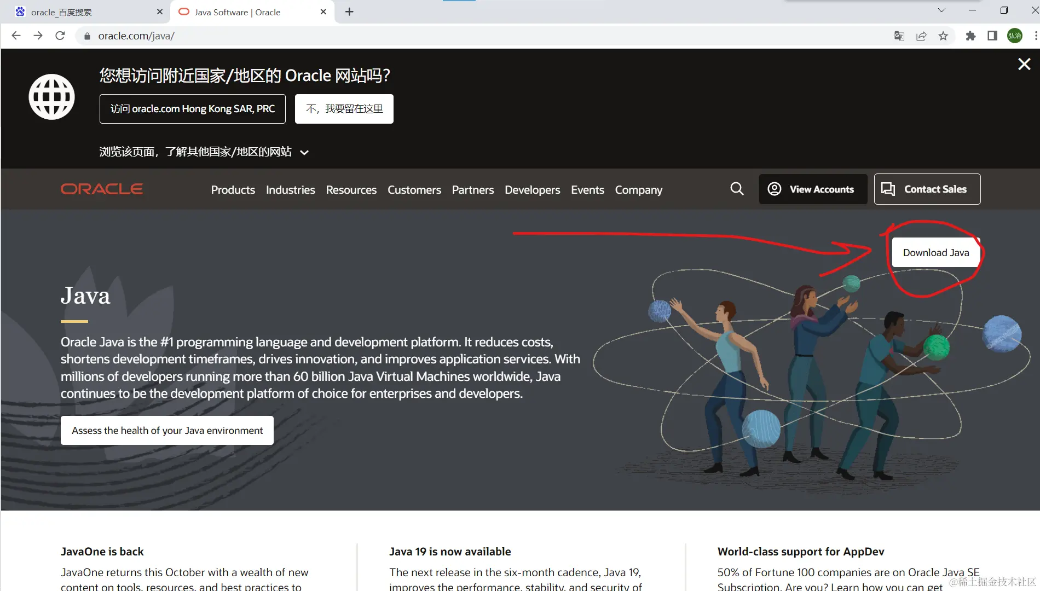Image resolution: width=1040 pixels, height=591 pixels.
Task: Click the Oracle logo
Action: [x=102, y=189]
